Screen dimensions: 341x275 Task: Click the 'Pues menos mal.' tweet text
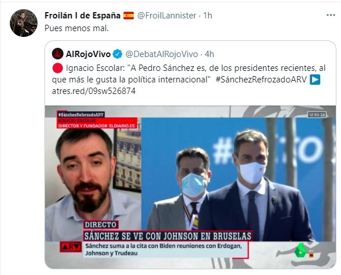tap(77, 28)
